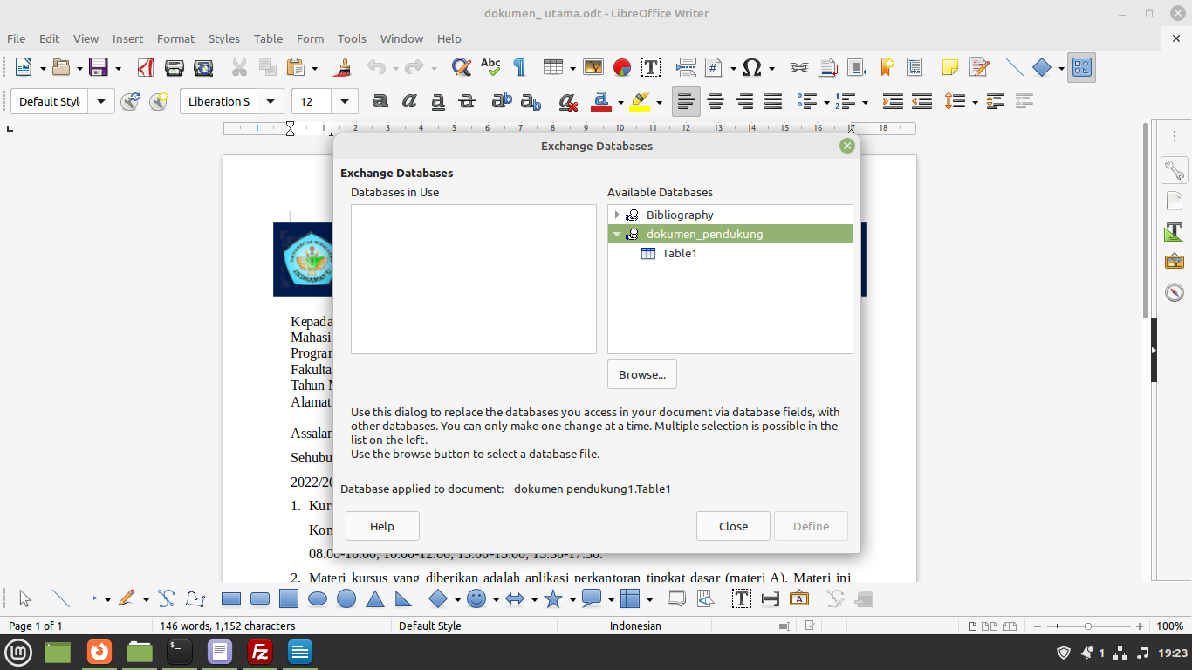Adjust the zoom slider handle
Image resolution: width=1192 pixels, height=670 pixels.
1087,626
